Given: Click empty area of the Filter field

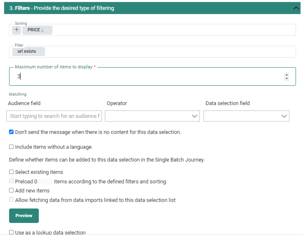Looking at the screenshot, I should point(165,52).
